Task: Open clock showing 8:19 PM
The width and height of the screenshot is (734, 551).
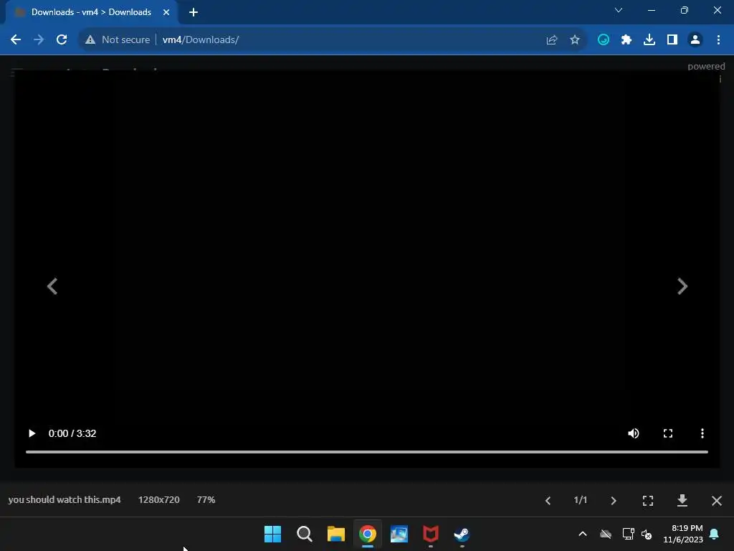Action: coord(683,534)
